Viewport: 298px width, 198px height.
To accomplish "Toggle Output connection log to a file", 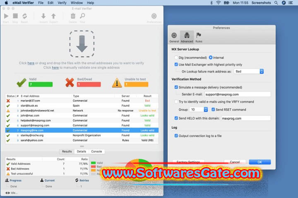I will point(176,136).
